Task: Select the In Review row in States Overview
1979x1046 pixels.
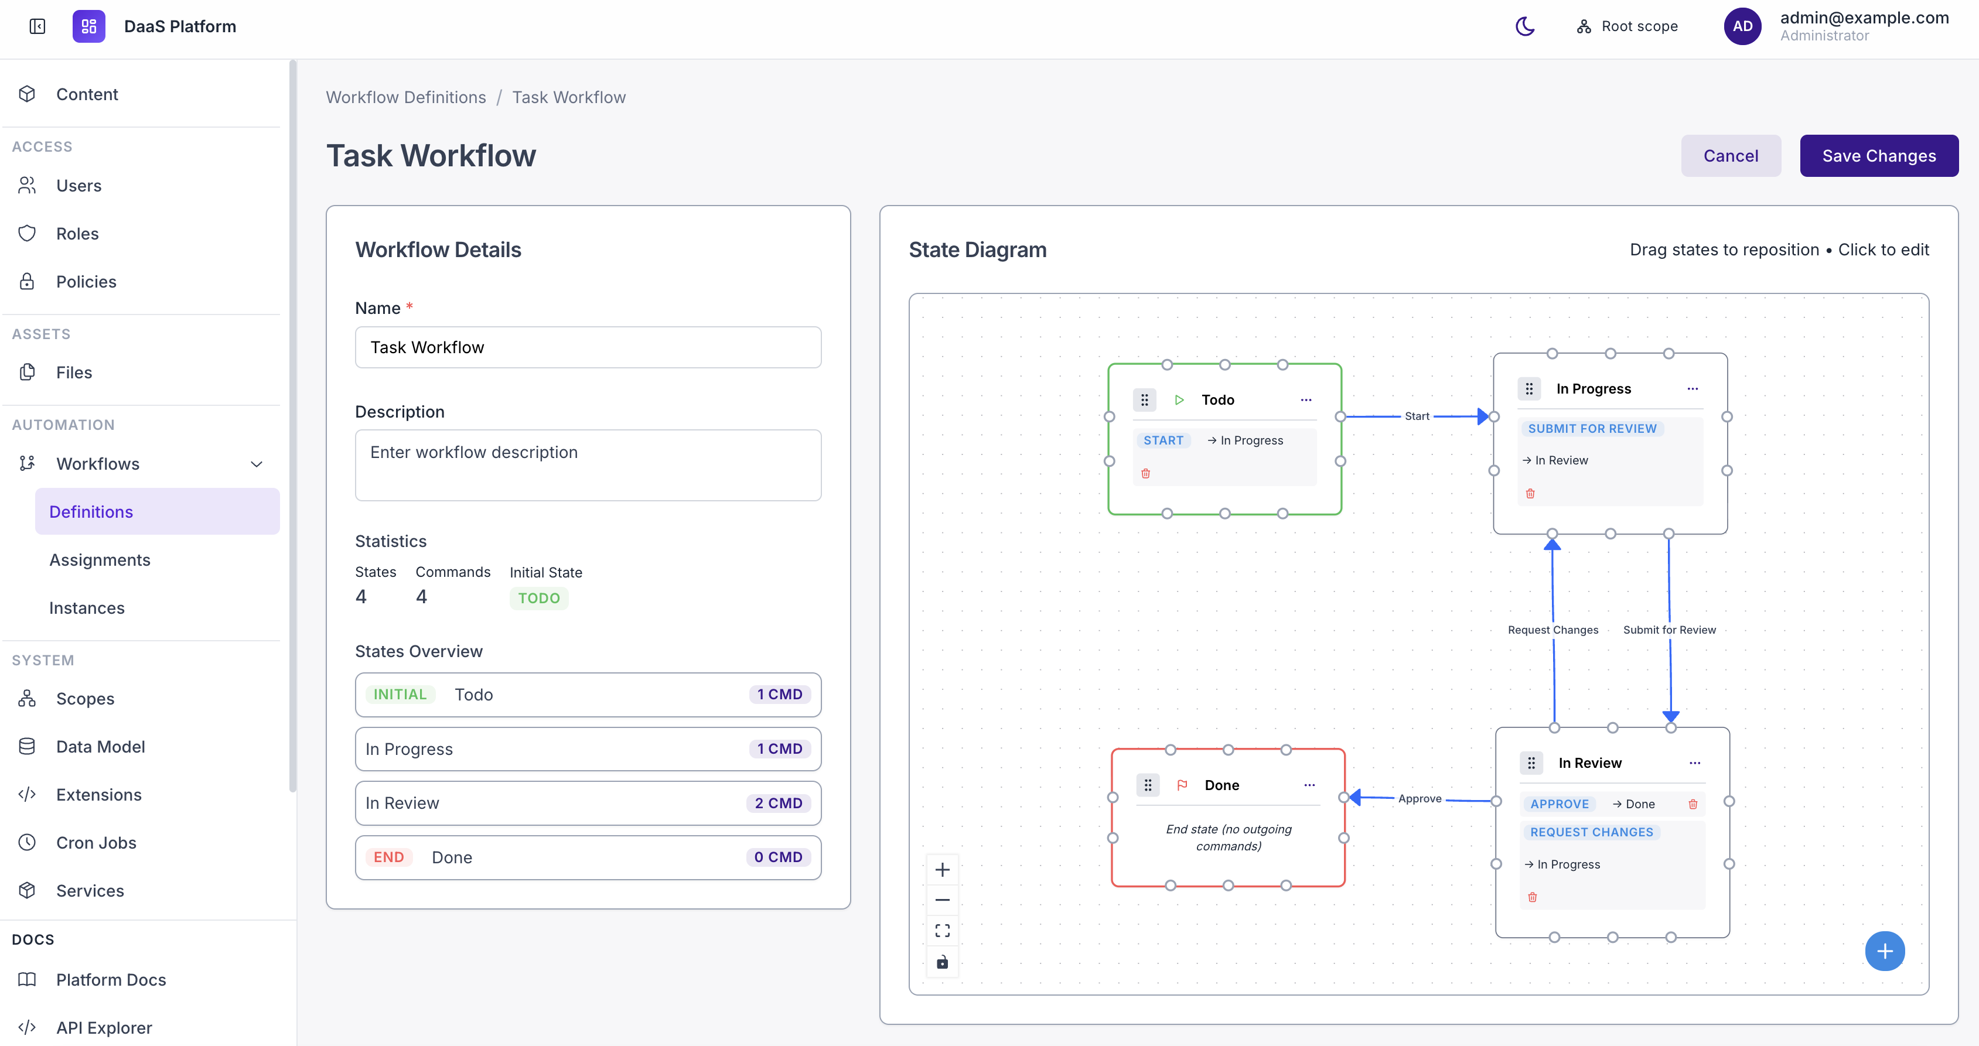Action: coord(588,802)
